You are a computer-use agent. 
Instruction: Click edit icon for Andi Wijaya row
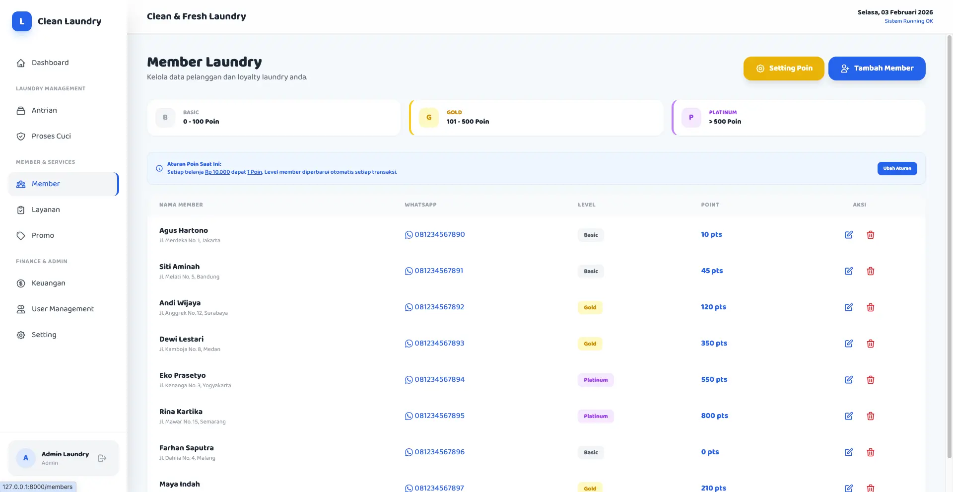click(x=849, y=307)
